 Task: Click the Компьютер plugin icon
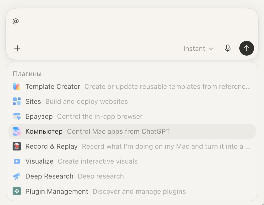coord(17,131)
